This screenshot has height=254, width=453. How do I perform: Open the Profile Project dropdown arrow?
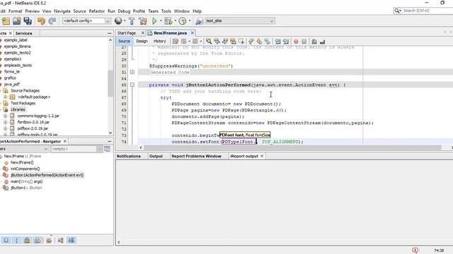[190, 20]
